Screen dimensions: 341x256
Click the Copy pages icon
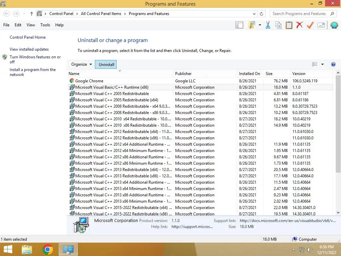(x=278, y=25)
